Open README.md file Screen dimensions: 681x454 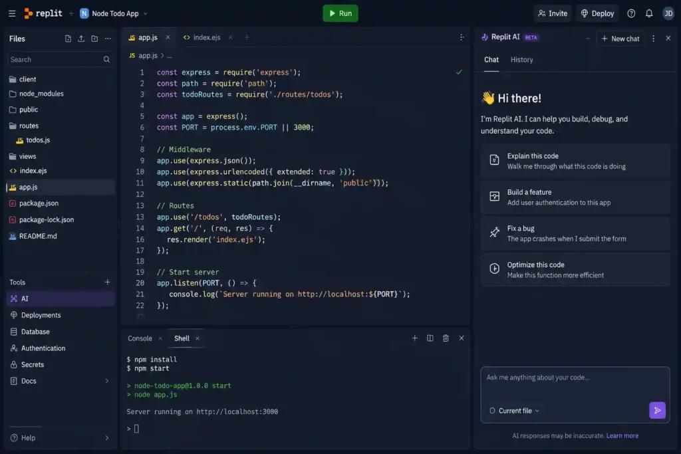click(61, 236)
